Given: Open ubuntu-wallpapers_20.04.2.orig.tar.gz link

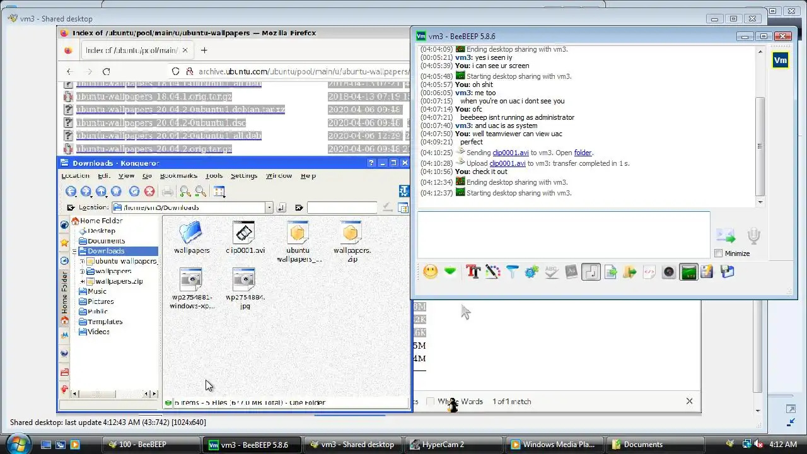Looking at the screenshot, I should [154, 149].
